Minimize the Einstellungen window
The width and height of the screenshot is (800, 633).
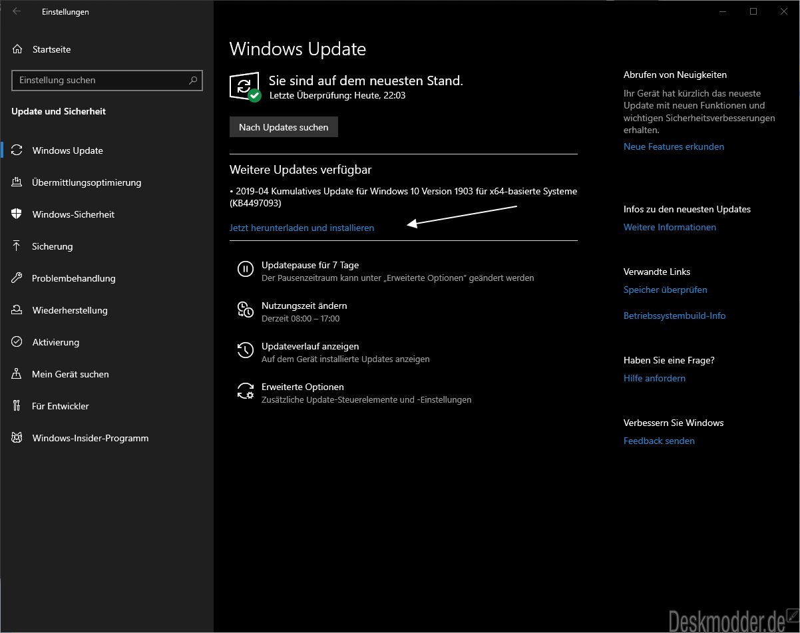click(x=723, y=11)
